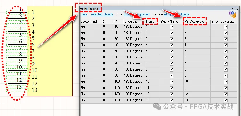Viewport: 241px width, 116px height.
Task: Select pin 1 line on the component symbol
Action: pos(17,12)
